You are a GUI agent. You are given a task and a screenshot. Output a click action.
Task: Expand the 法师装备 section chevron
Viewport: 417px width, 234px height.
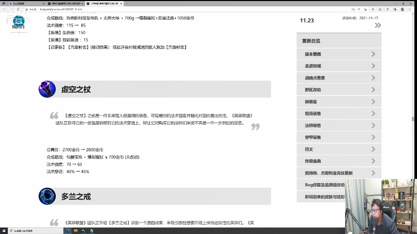pyautogui.click(x=373, y=125)
